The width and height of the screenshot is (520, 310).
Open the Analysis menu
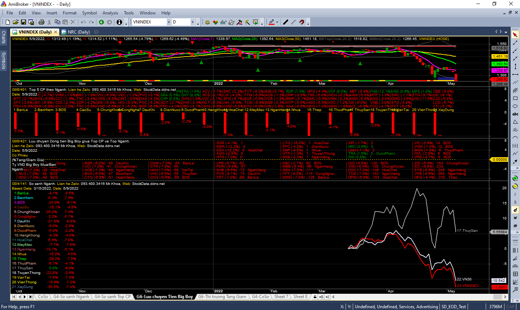pyautogui.click(x=110, y=13)
